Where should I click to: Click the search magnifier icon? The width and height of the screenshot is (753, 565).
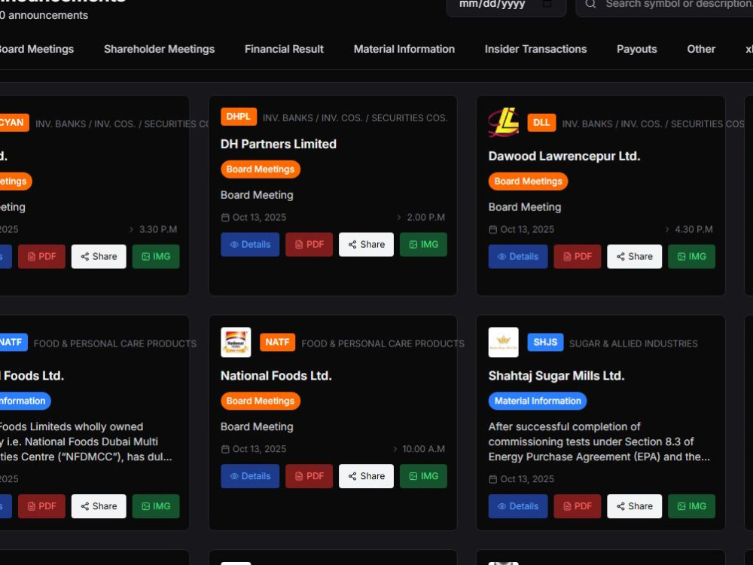(x=590, y=4)
